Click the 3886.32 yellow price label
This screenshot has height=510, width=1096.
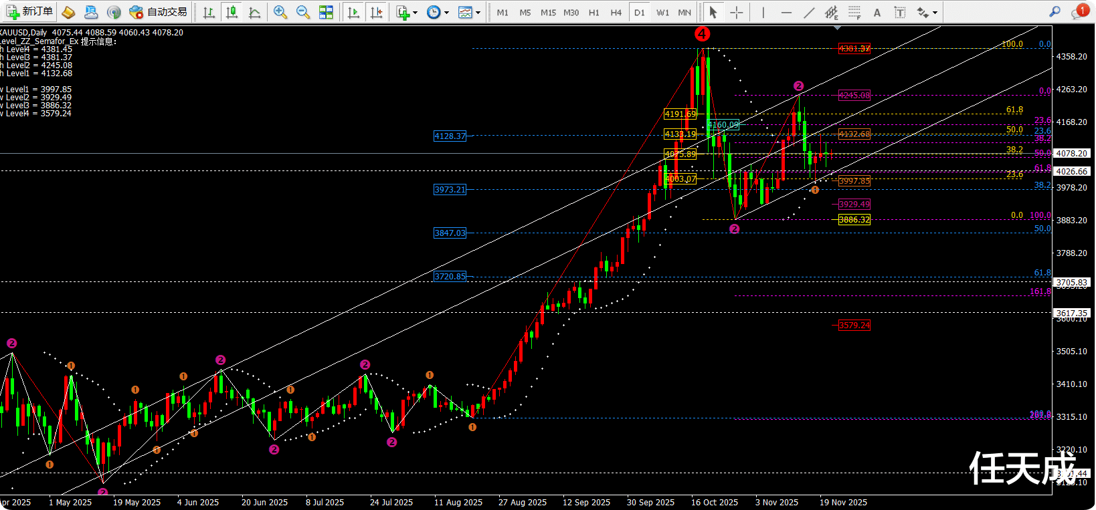coord(854,220)
